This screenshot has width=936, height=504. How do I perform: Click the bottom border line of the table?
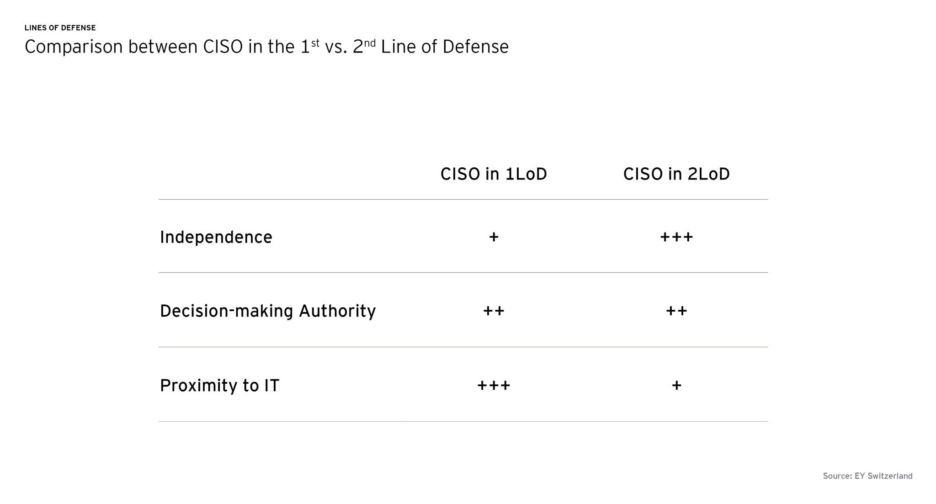463,421
